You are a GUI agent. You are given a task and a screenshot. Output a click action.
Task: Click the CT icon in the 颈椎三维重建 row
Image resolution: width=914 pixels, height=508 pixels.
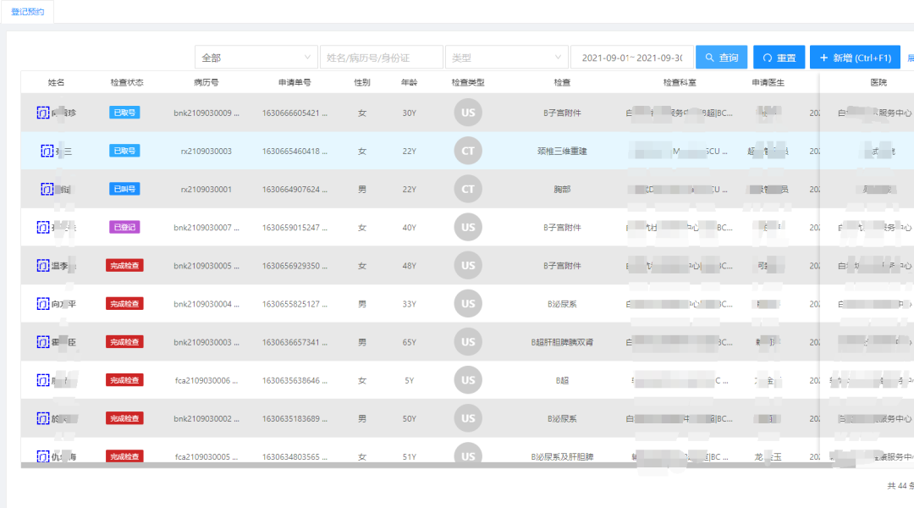point(468,151)
